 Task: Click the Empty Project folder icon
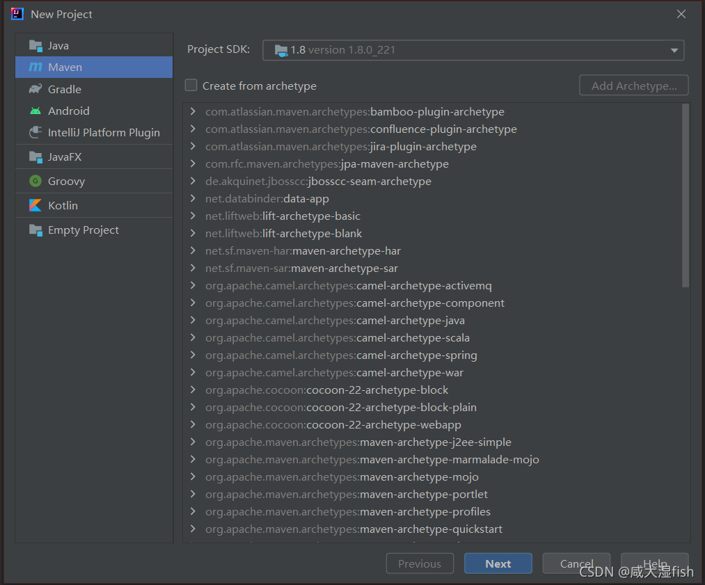35,230
